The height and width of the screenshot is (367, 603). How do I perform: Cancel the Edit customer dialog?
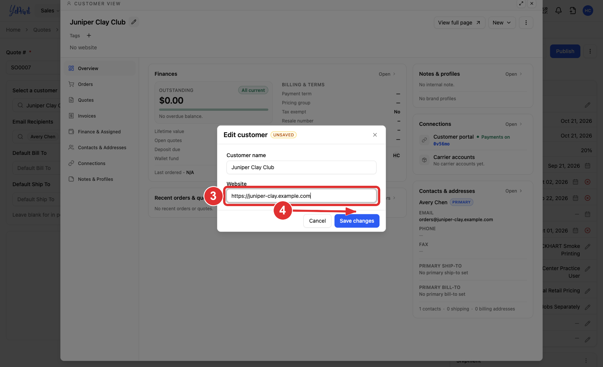317,221
